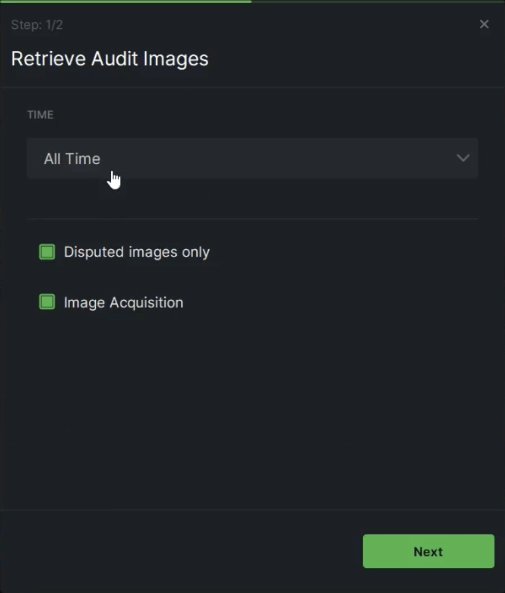Open the All Time dropdown
Viewport: 505px width, 593px height.
click(x=252, y=158)
